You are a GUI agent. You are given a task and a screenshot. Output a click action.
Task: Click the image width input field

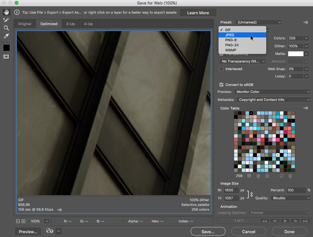[231, 190]
